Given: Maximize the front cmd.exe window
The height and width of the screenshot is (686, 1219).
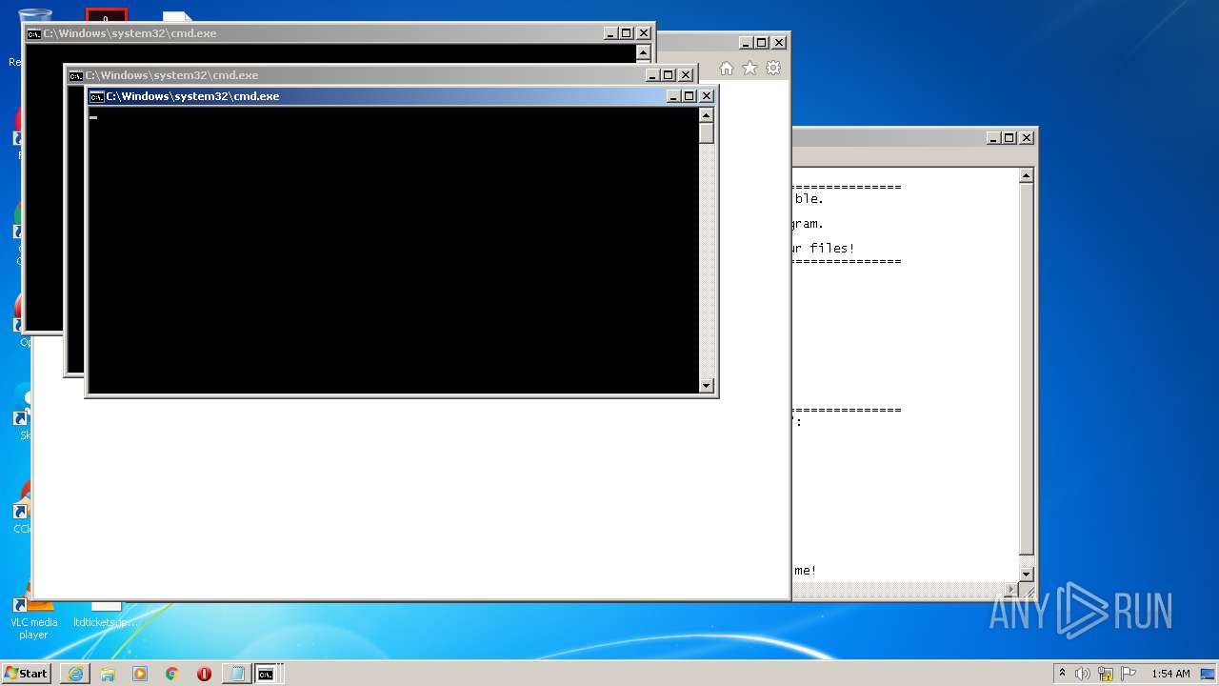Looking at the screenshot, I should pos(689,96).
